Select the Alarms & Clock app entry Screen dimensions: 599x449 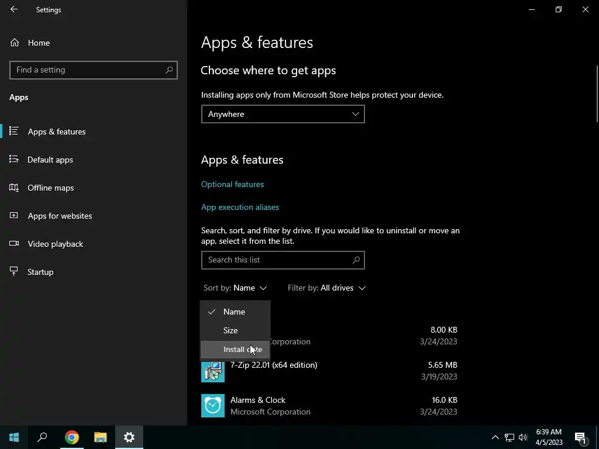point(329,406)
